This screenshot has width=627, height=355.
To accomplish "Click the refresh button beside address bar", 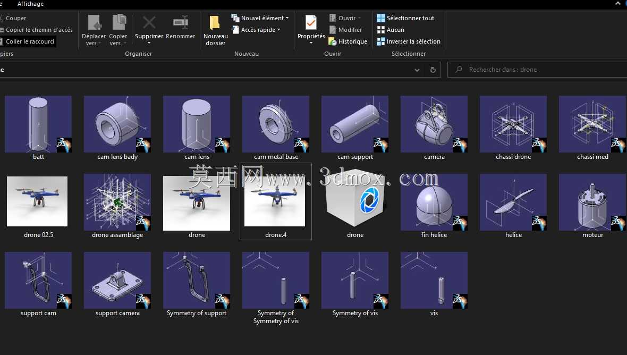I will point(433,70).
